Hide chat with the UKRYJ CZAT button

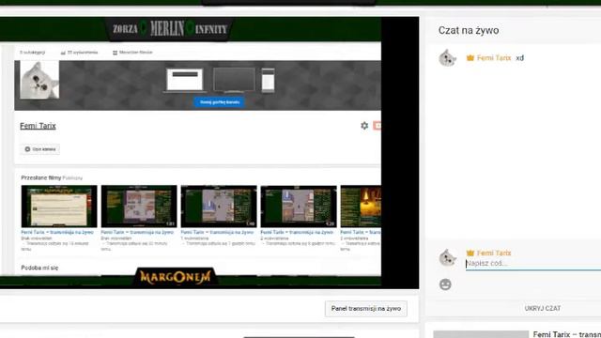pyautogui.click(x=543, y=308)
